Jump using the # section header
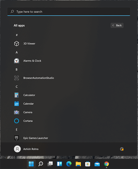 (17, 35)
